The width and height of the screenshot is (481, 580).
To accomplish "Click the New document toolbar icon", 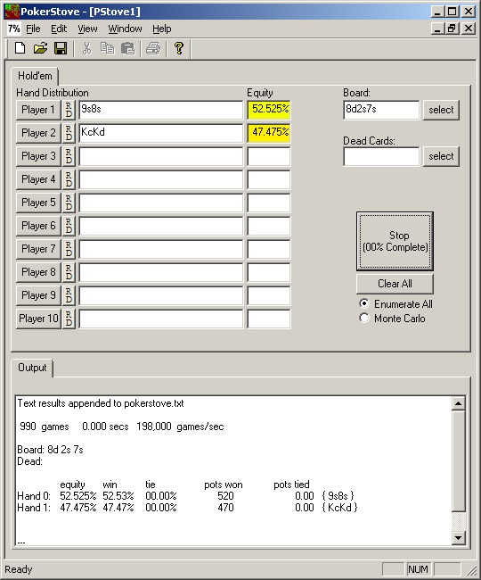I will [x=20, y=48].
